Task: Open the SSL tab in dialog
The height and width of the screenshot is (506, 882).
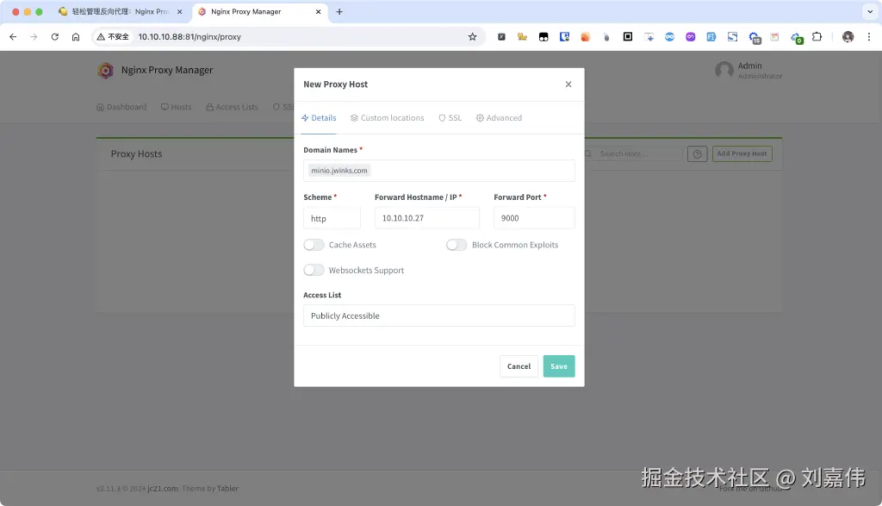Action: coord(450,117)
